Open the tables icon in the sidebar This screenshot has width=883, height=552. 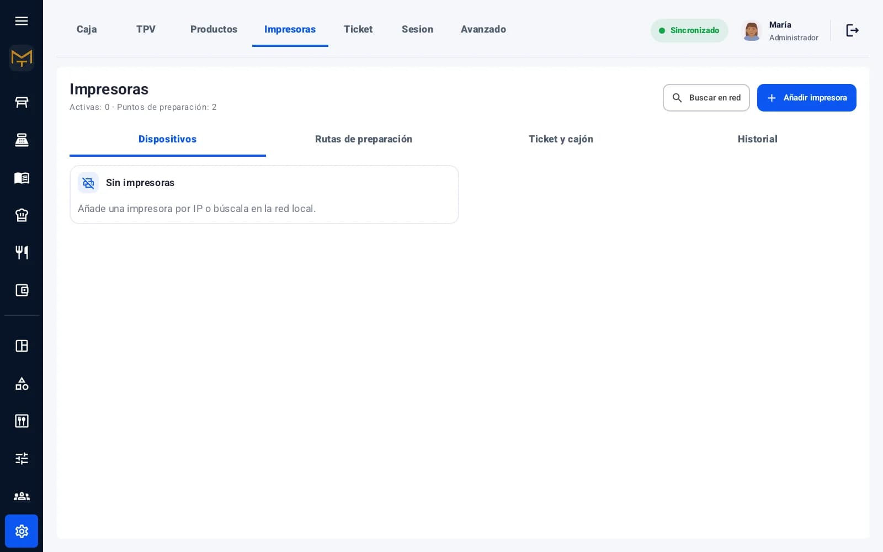(22, 102)
